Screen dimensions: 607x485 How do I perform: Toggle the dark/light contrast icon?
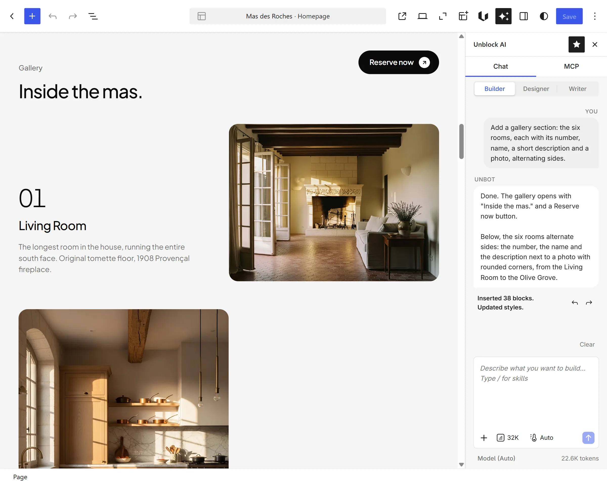click(x=544, y=16)
